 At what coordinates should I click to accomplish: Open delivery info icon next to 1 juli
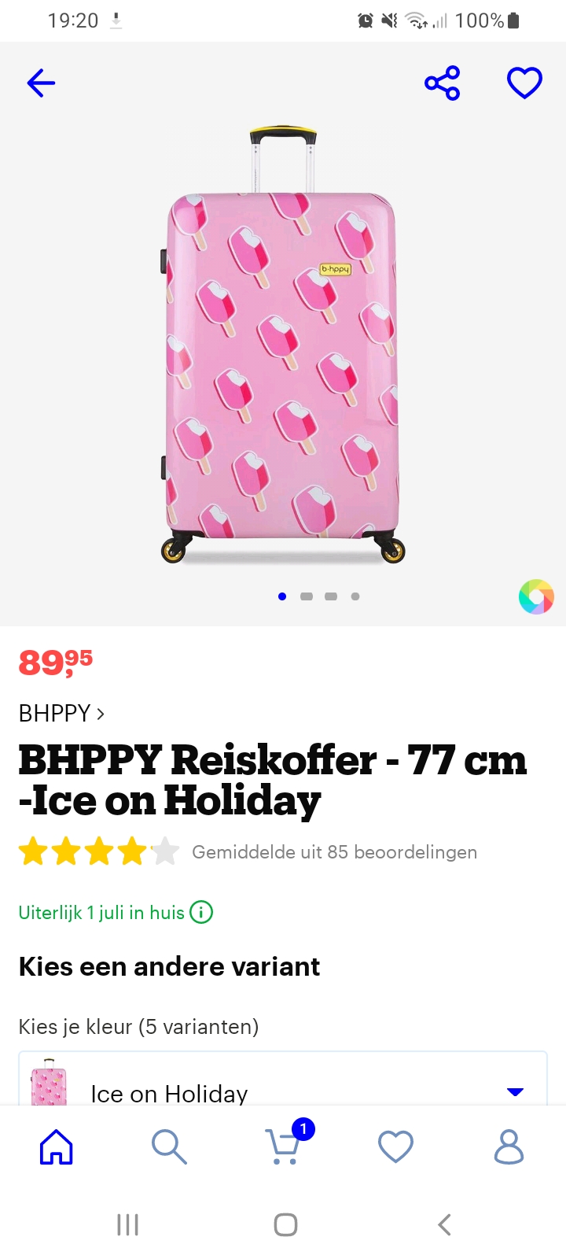[x=201, y=912]
